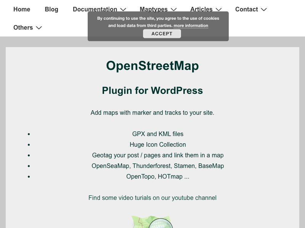The height and width of the screenshot is (228, 305).
Task: Expand the Documentation chevron arrow
Action: [x=123, y=9]
